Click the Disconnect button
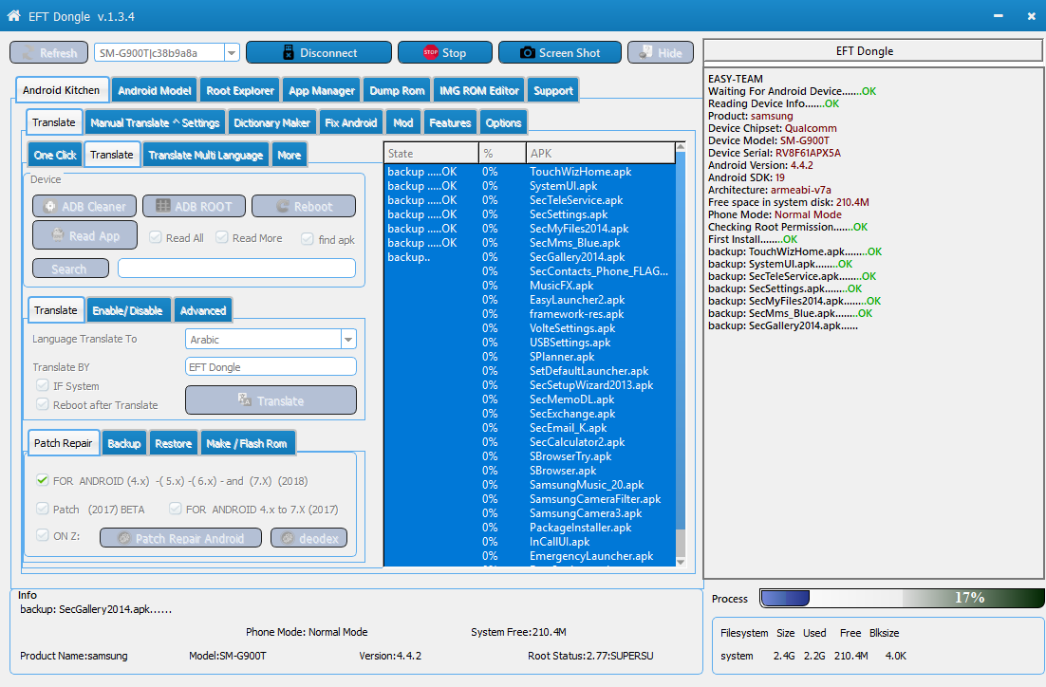 coord(319,53)
